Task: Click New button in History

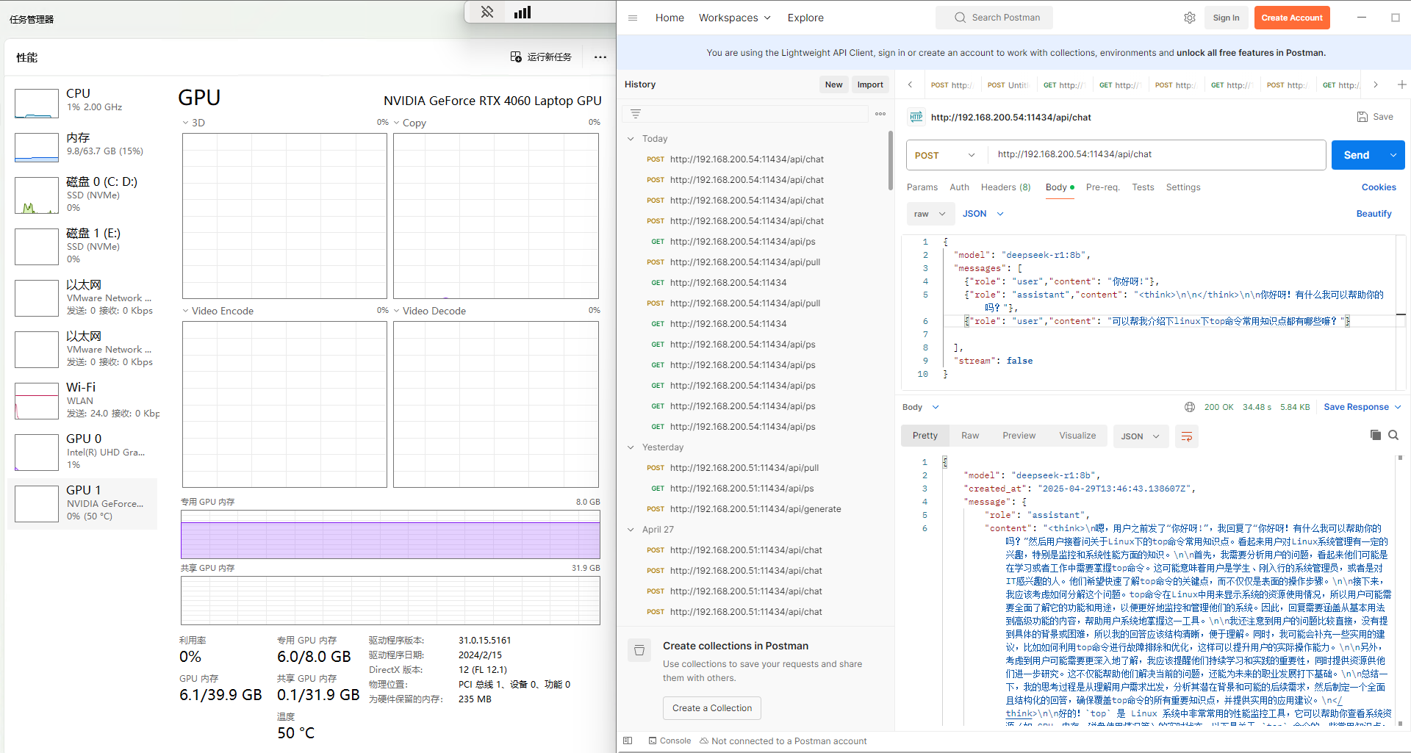Action: click(833, 84)
